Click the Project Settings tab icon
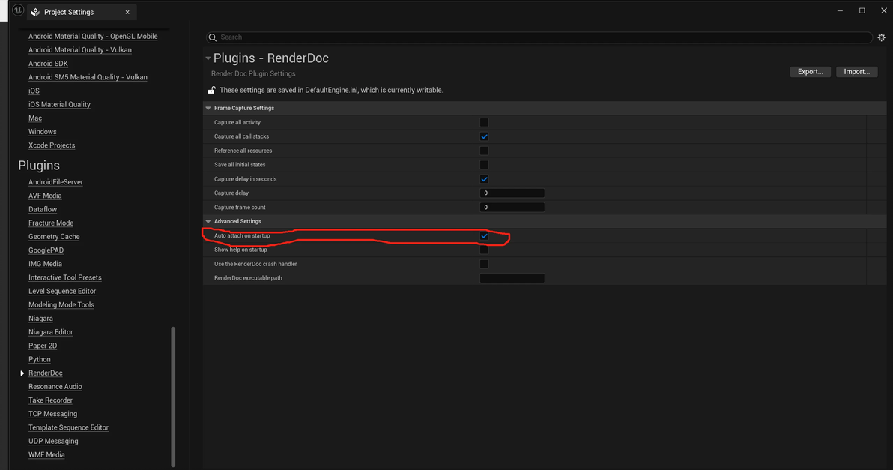This screenshot has width=893, height=470. 35,12
